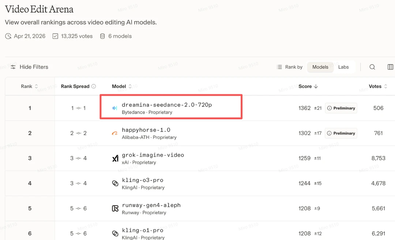Click the Bytedance model logo icon
Viewport: 395px width, 240px height.
tap(115, 108)
